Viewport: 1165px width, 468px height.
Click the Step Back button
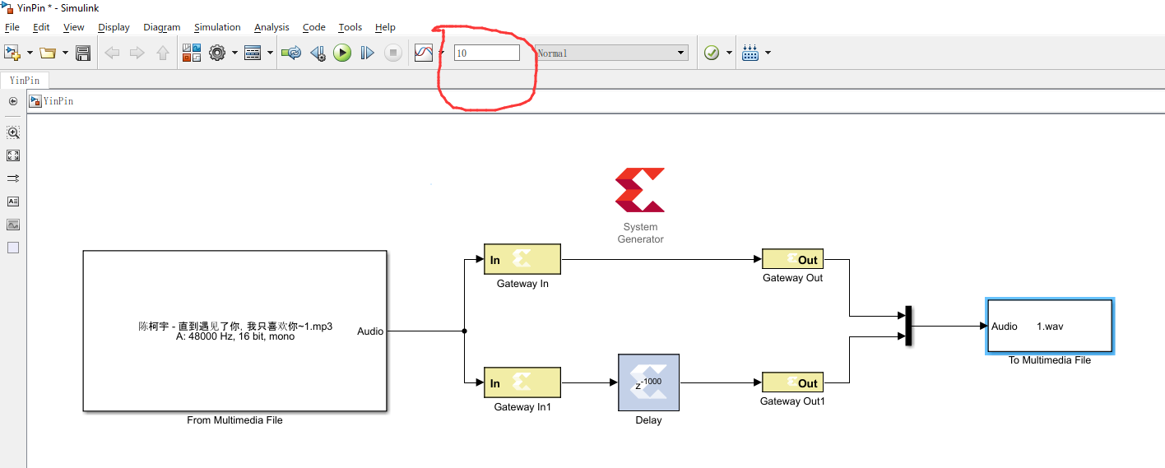tap(317, 53)
